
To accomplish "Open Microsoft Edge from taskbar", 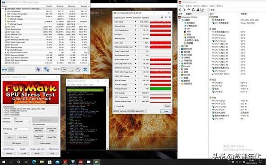I will pos(34,162).
